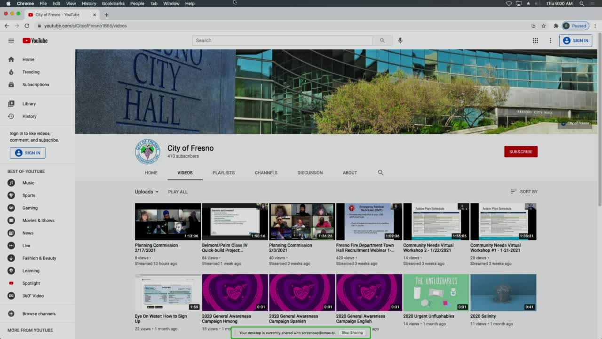Open the Channels tab

point(266,173)
